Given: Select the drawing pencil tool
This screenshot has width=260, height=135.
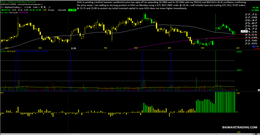Looking at the screenshot, I should coord(50,7).
